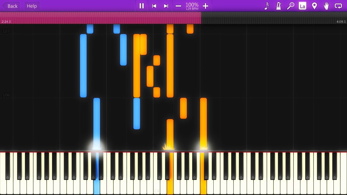Click measure number 107 label
The image size is (347, 195).
point(6,31)
